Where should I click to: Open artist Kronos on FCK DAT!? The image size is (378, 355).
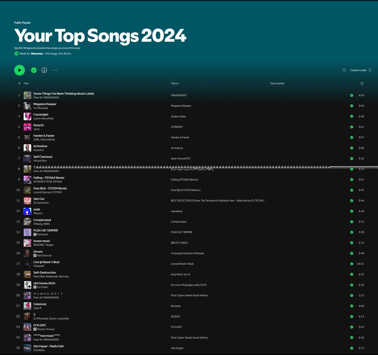[50, 329]
